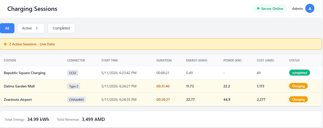Click start time 6:24:21 PM

click(x=119, y=86)
